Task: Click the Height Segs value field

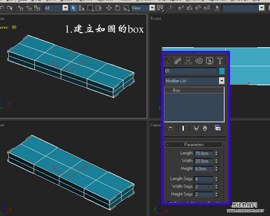Action: click(204, 194)
